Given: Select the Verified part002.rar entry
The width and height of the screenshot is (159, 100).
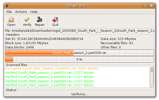Looking at the screenshot, I should tap(49, 73).
